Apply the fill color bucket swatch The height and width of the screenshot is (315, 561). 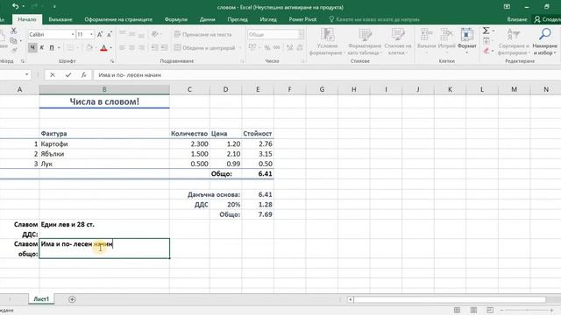tap(89, 47)
